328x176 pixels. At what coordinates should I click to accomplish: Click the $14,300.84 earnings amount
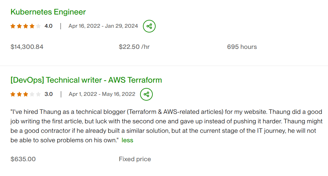[27, 47]
